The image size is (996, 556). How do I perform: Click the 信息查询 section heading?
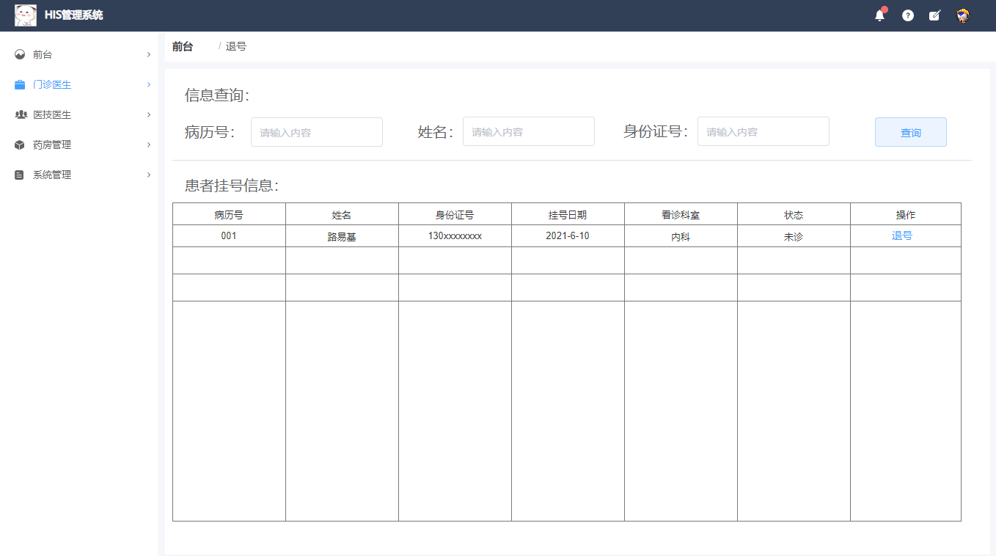(217, 95)
